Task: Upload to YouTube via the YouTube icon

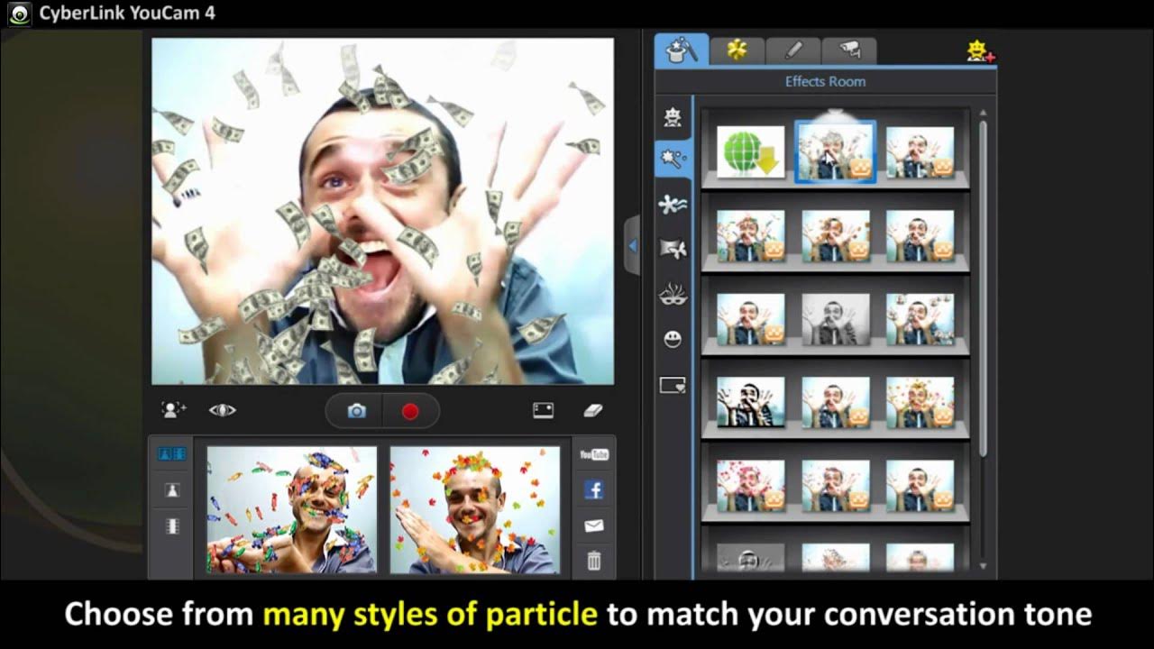Action: pyautogui.click(x=593, y=454)
